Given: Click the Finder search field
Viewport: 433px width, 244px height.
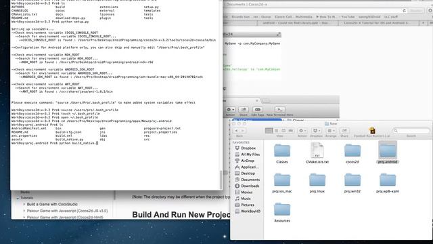Looking at the screenshot, I should 411,131.
